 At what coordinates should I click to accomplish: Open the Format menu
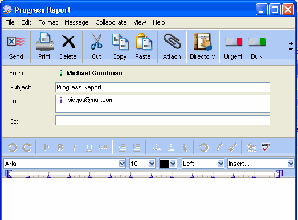(48, 22)
